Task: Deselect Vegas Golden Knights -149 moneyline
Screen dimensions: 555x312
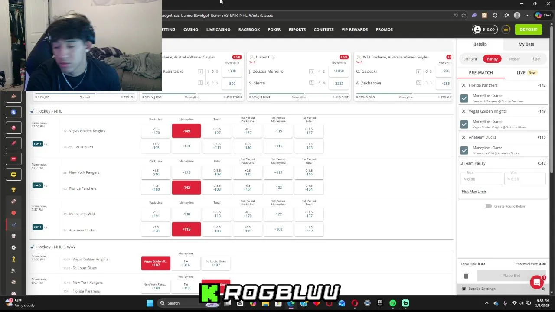Action: point(186,131)
